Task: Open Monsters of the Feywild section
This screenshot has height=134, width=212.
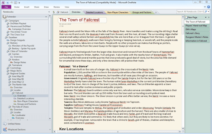Action: (x=23, y=45)
